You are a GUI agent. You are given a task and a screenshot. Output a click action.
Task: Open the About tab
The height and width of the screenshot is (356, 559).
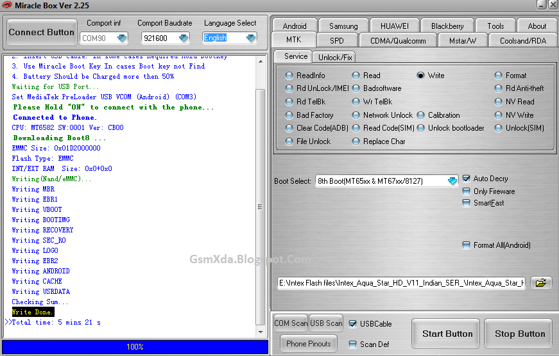[537, 26]
